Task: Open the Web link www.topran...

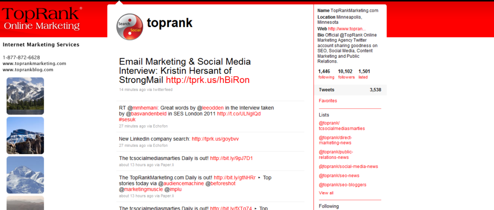Action: point(347,28)
